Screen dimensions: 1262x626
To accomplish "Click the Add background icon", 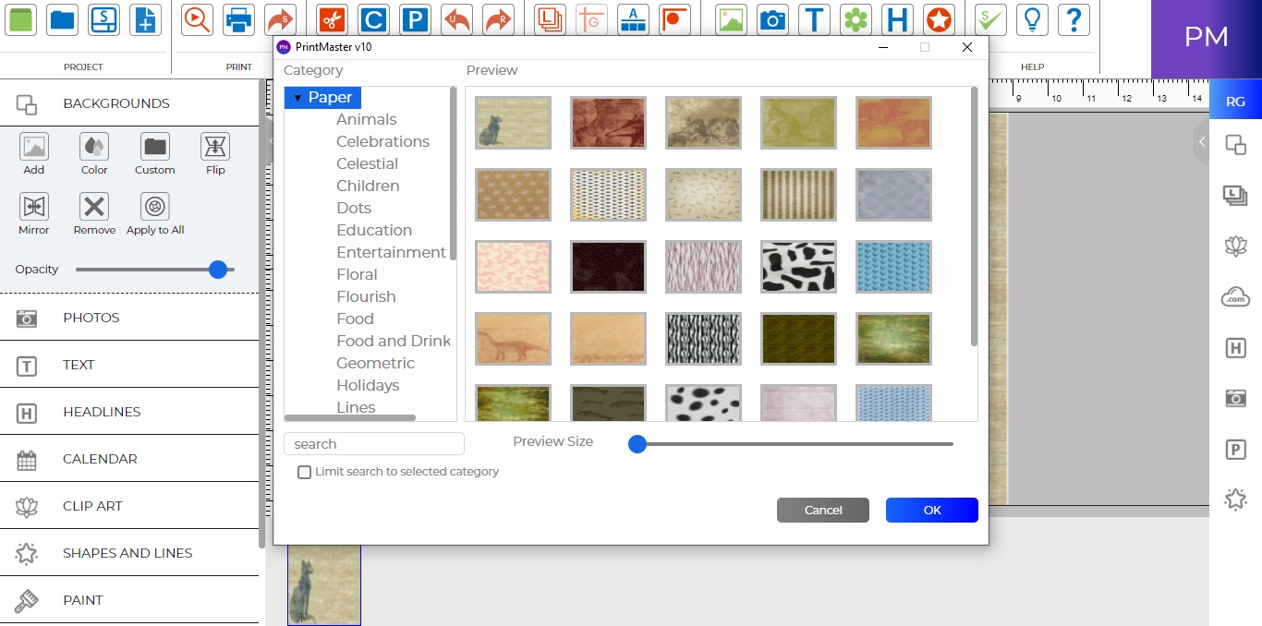I will click(x=34, y=147).
